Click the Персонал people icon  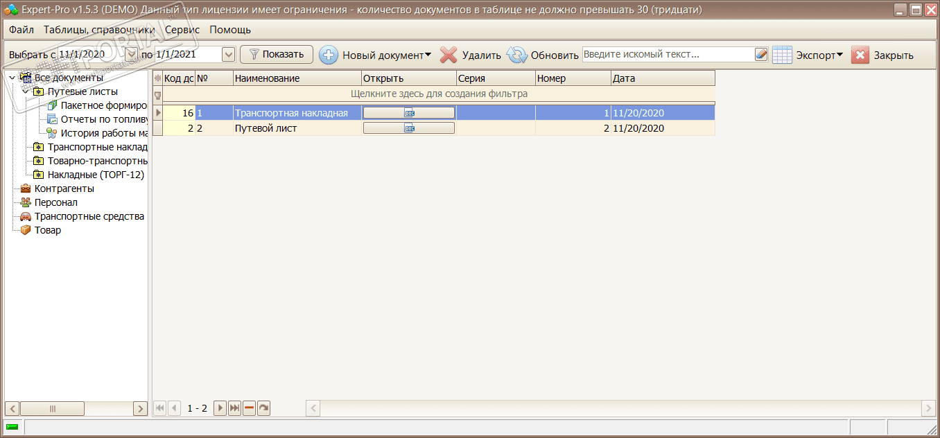coord(26,202)
